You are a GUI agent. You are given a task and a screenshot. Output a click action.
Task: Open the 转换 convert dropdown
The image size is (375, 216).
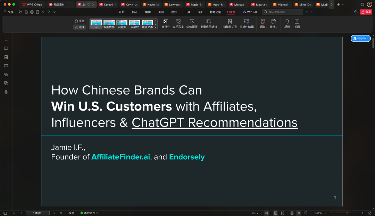273,24
